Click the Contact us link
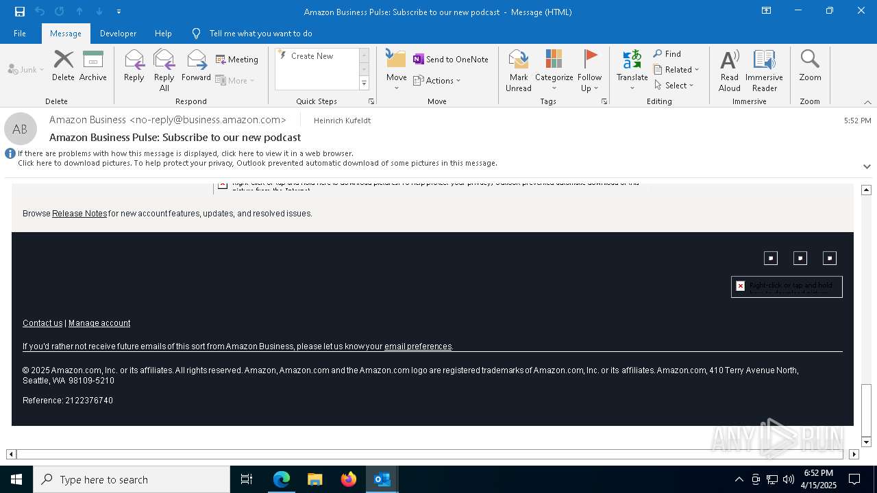 point(42,323)
